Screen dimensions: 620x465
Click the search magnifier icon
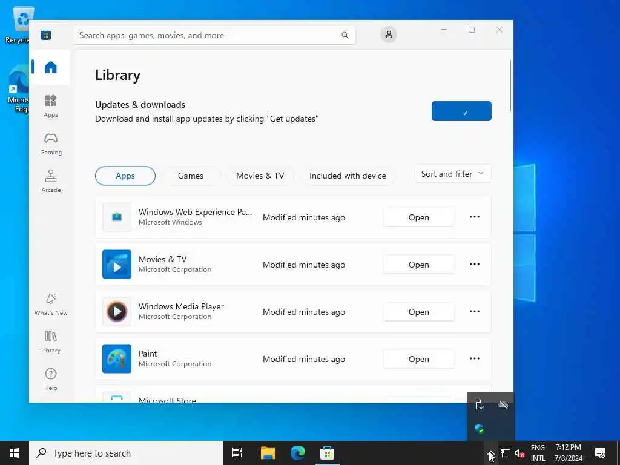[345, 35]
